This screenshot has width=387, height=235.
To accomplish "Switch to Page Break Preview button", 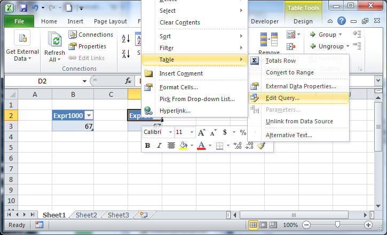I will pos(273,225).
